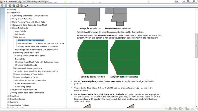
Task: Open Sheet Metal Properties topic
Action: 25,84
